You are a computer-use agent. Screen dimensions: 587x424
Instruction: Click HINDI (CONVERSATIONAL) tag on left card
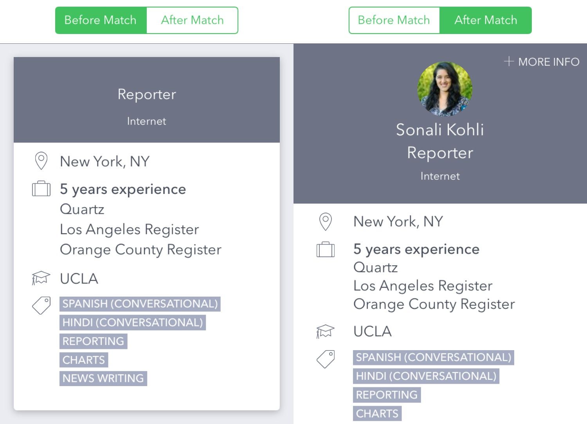133,322
